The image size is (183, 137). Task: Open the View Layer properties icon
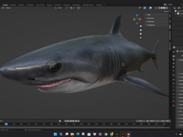click(173, 63)
